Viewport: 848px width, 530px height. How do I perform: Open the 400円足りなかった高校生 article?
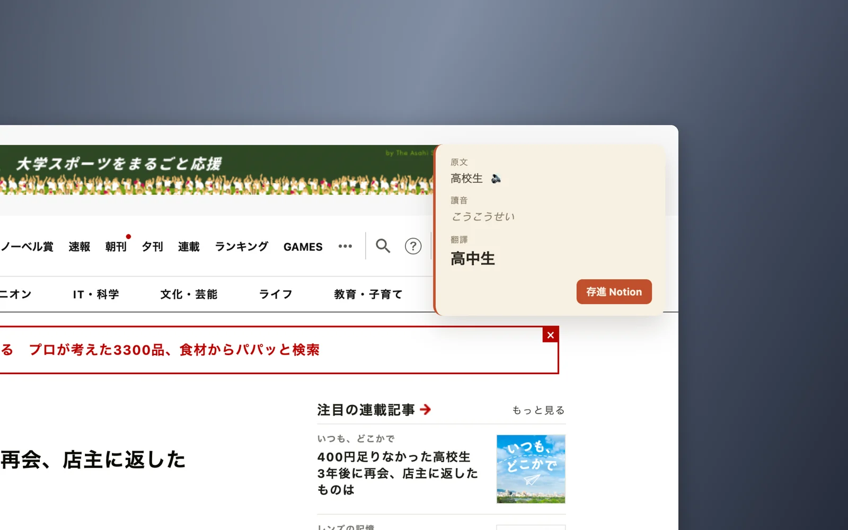tap(397, 473)
